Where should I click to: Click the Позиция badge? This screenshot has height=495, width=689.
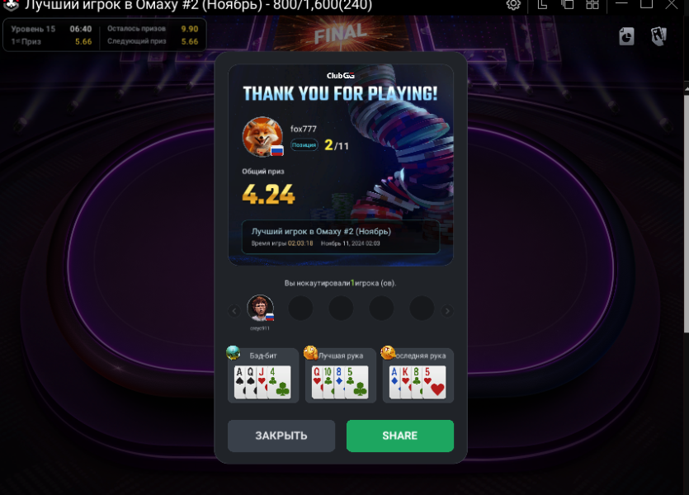pyautogui.click(x=304, y=145)
